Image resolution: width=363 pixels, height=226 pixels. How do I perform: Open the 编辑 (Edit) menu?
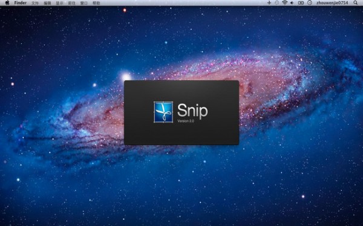[x=47, y=3]
